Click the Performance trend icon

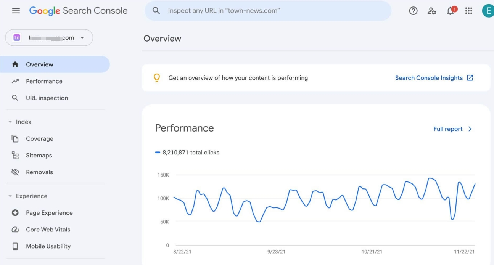tap(15, 81)
